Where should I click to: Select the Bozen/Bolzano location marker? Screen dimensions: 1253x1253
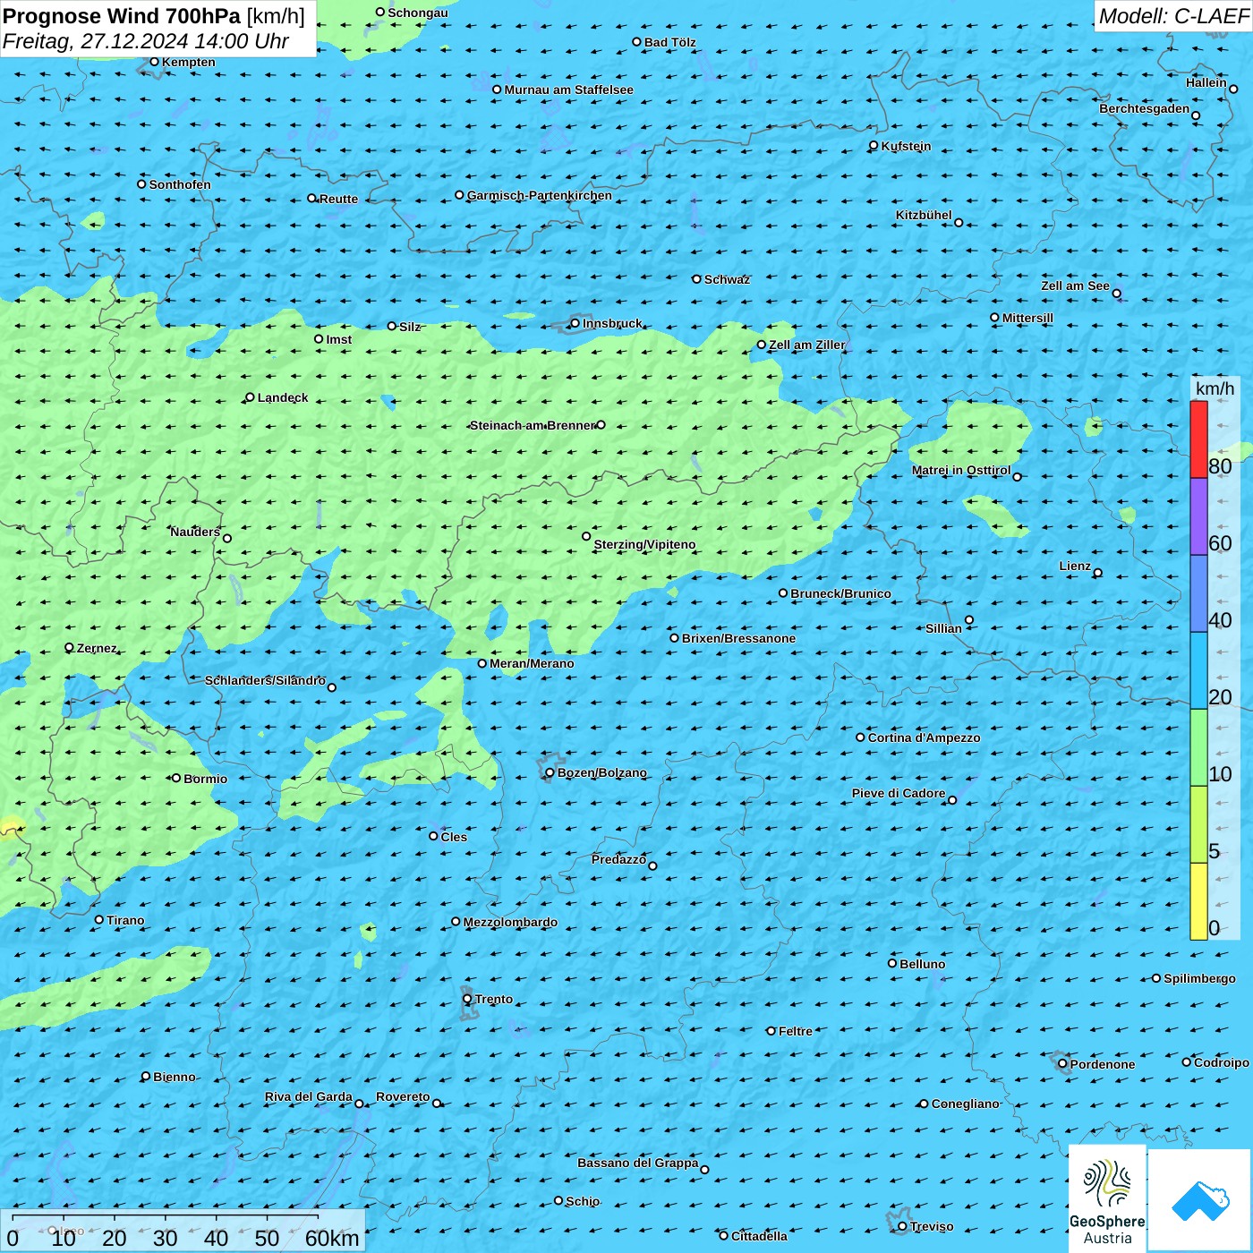550,772
